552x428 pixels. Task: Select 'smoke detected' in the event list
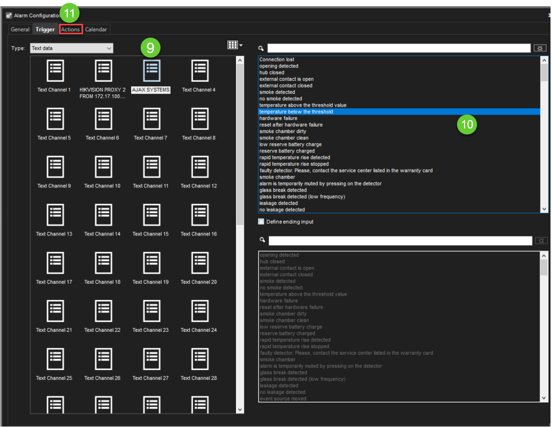click(x=277, y=92)
